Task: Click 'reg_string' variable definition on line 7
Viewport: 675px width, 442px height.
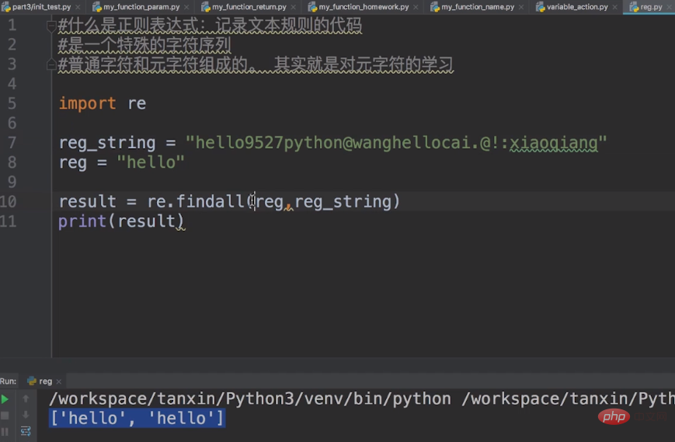Action: (107, 143)
